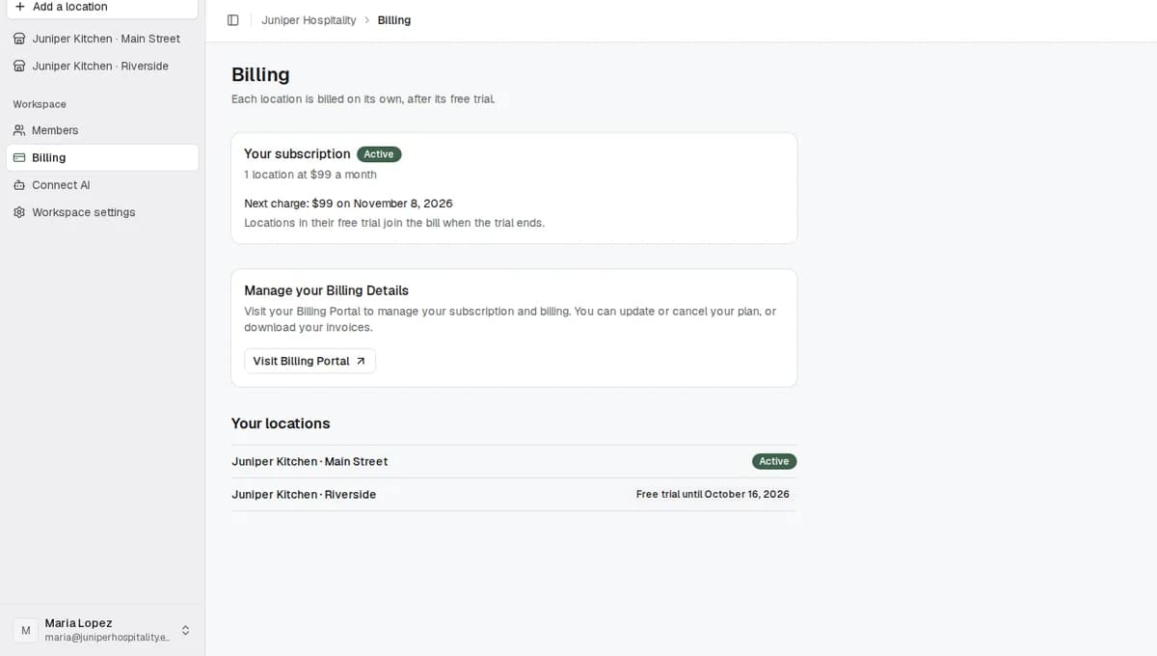
Task: Click the 'Your subscription' heading
Action: pos(297,154)
